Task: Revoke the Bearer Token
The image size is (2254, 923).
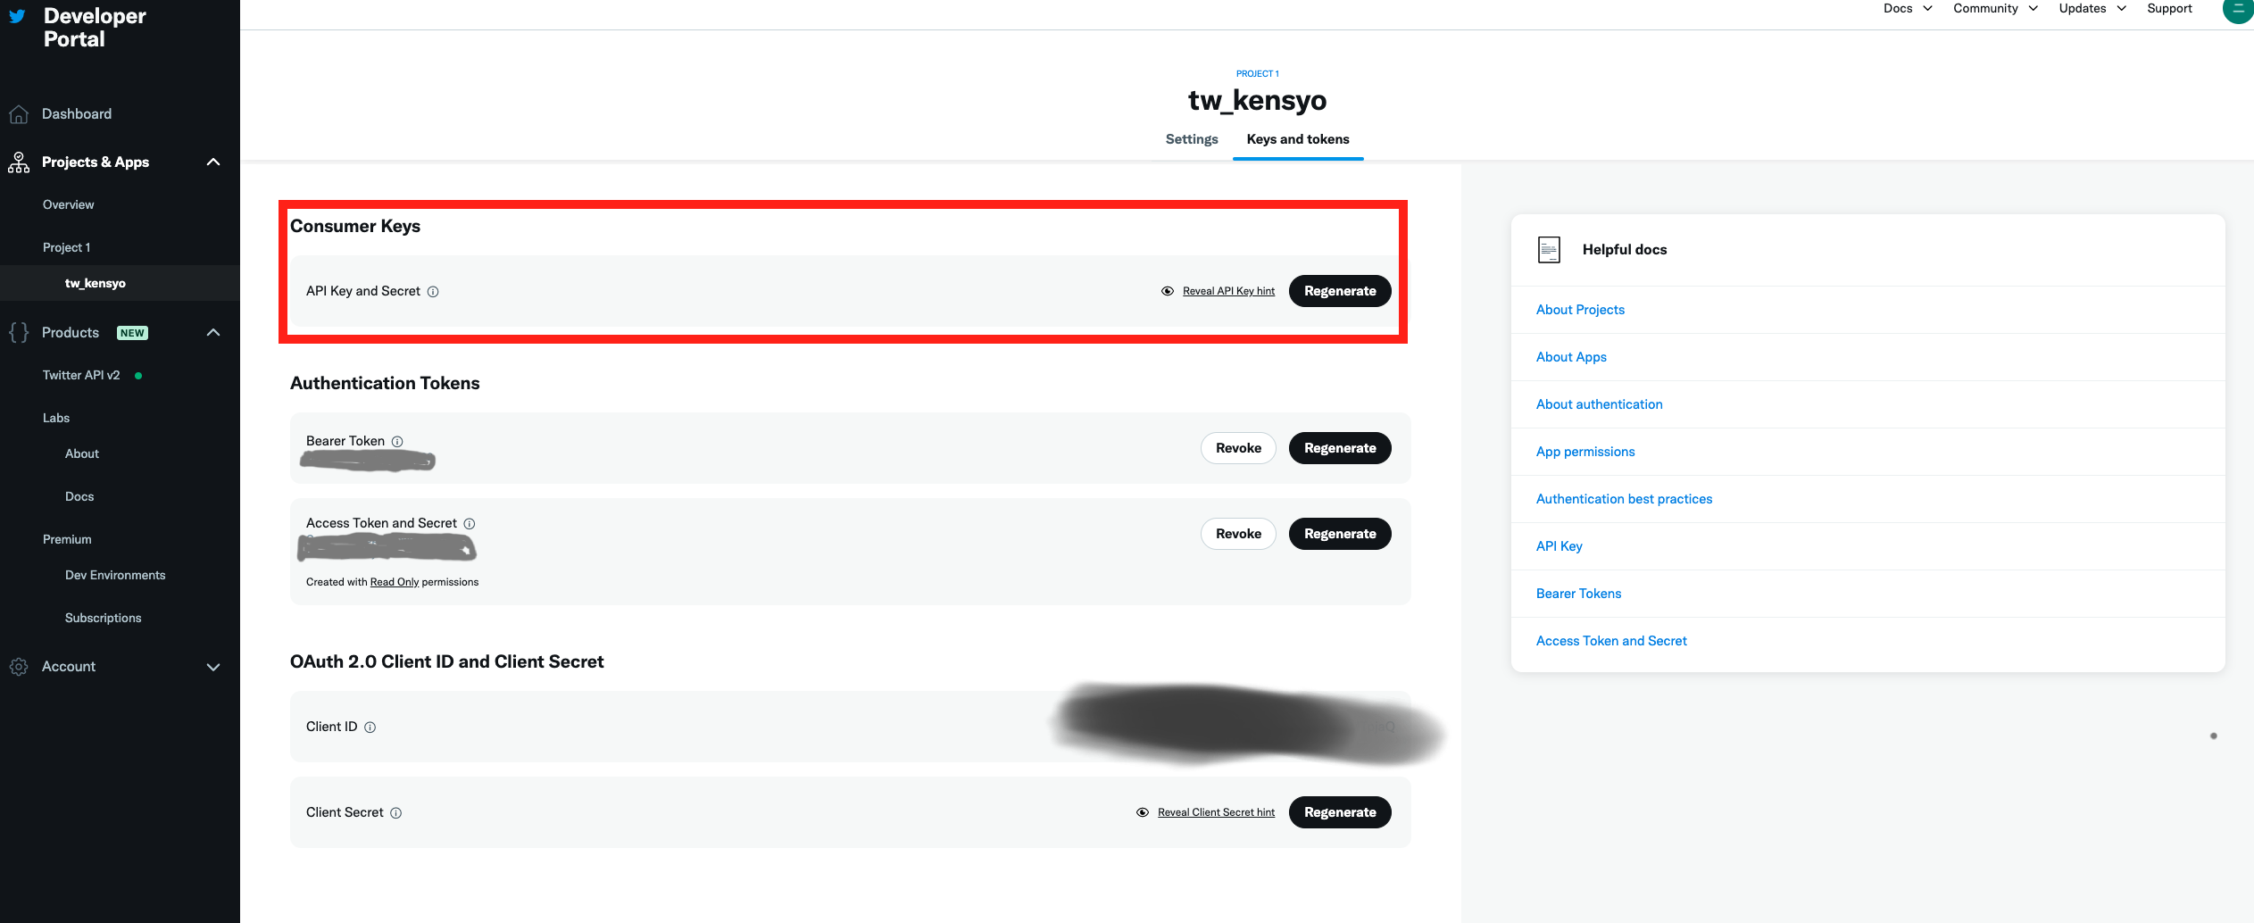Action: point(1238,448)
